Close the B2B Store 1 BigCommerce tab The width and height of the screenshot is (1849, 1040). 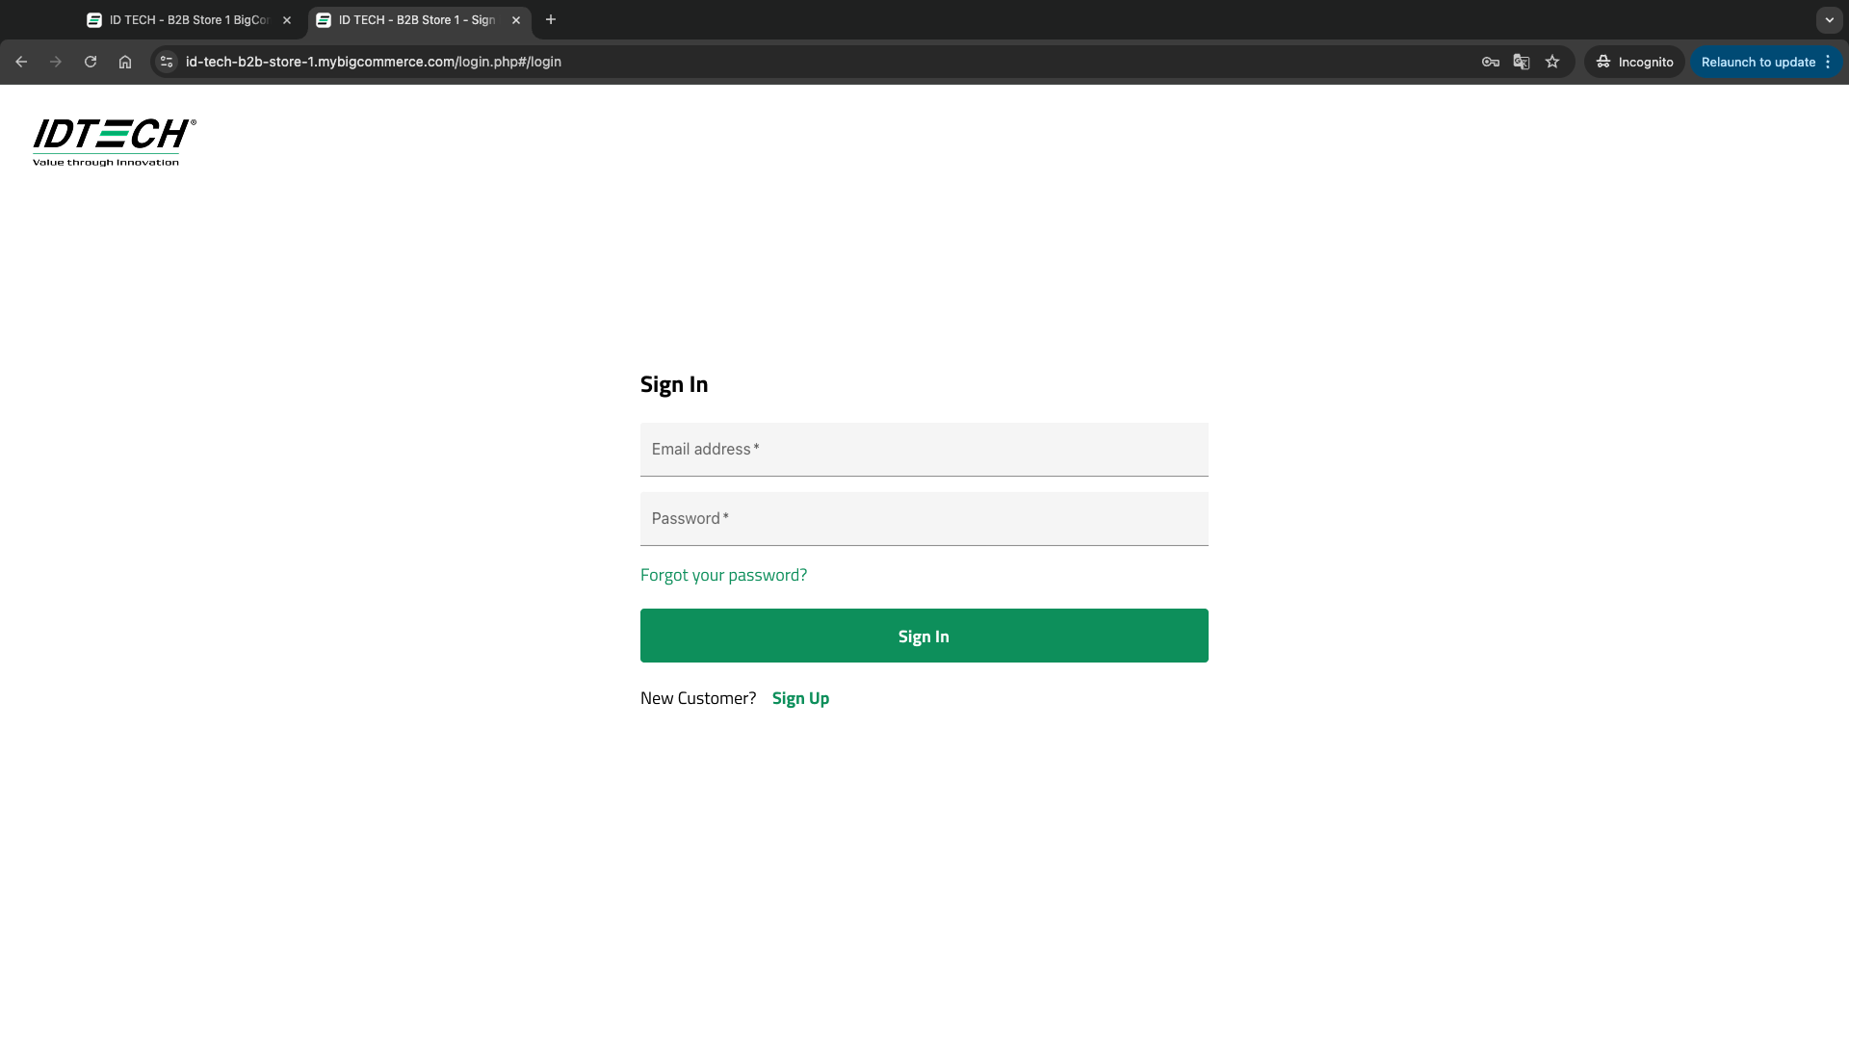tap(287, 19)
